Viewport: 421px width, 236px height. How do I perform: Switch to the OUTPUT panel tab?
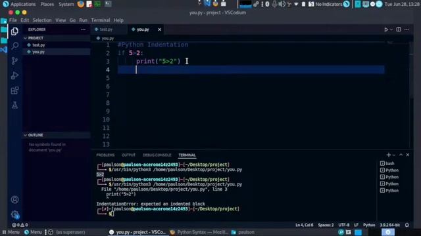[128, 155]
